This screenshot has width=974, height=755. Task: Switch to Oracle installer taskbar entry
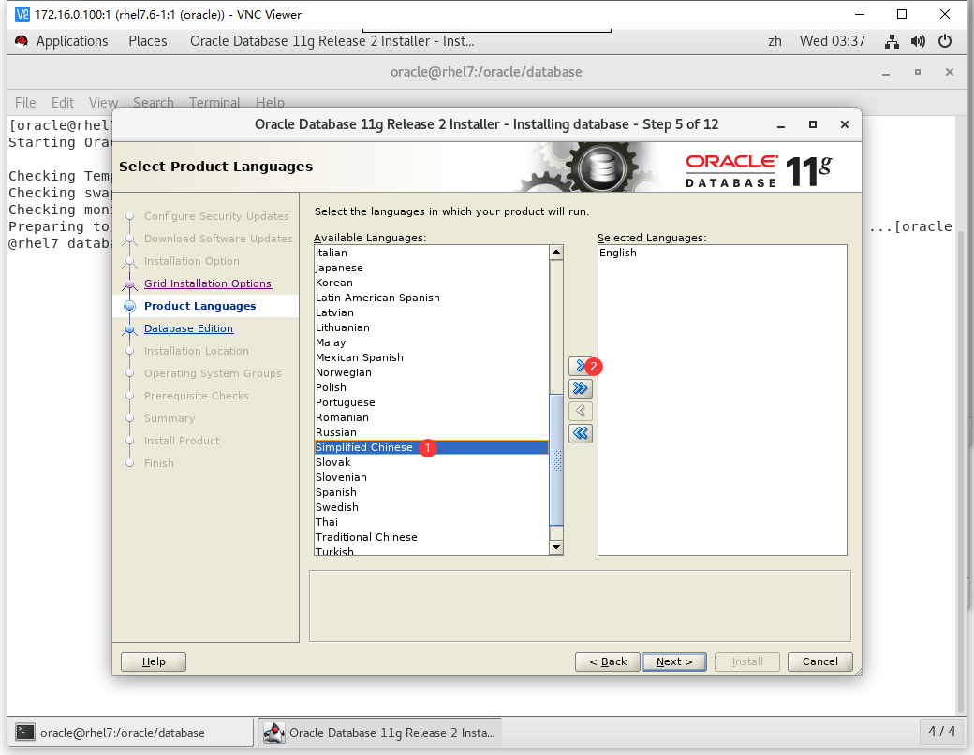pos(379,732)
